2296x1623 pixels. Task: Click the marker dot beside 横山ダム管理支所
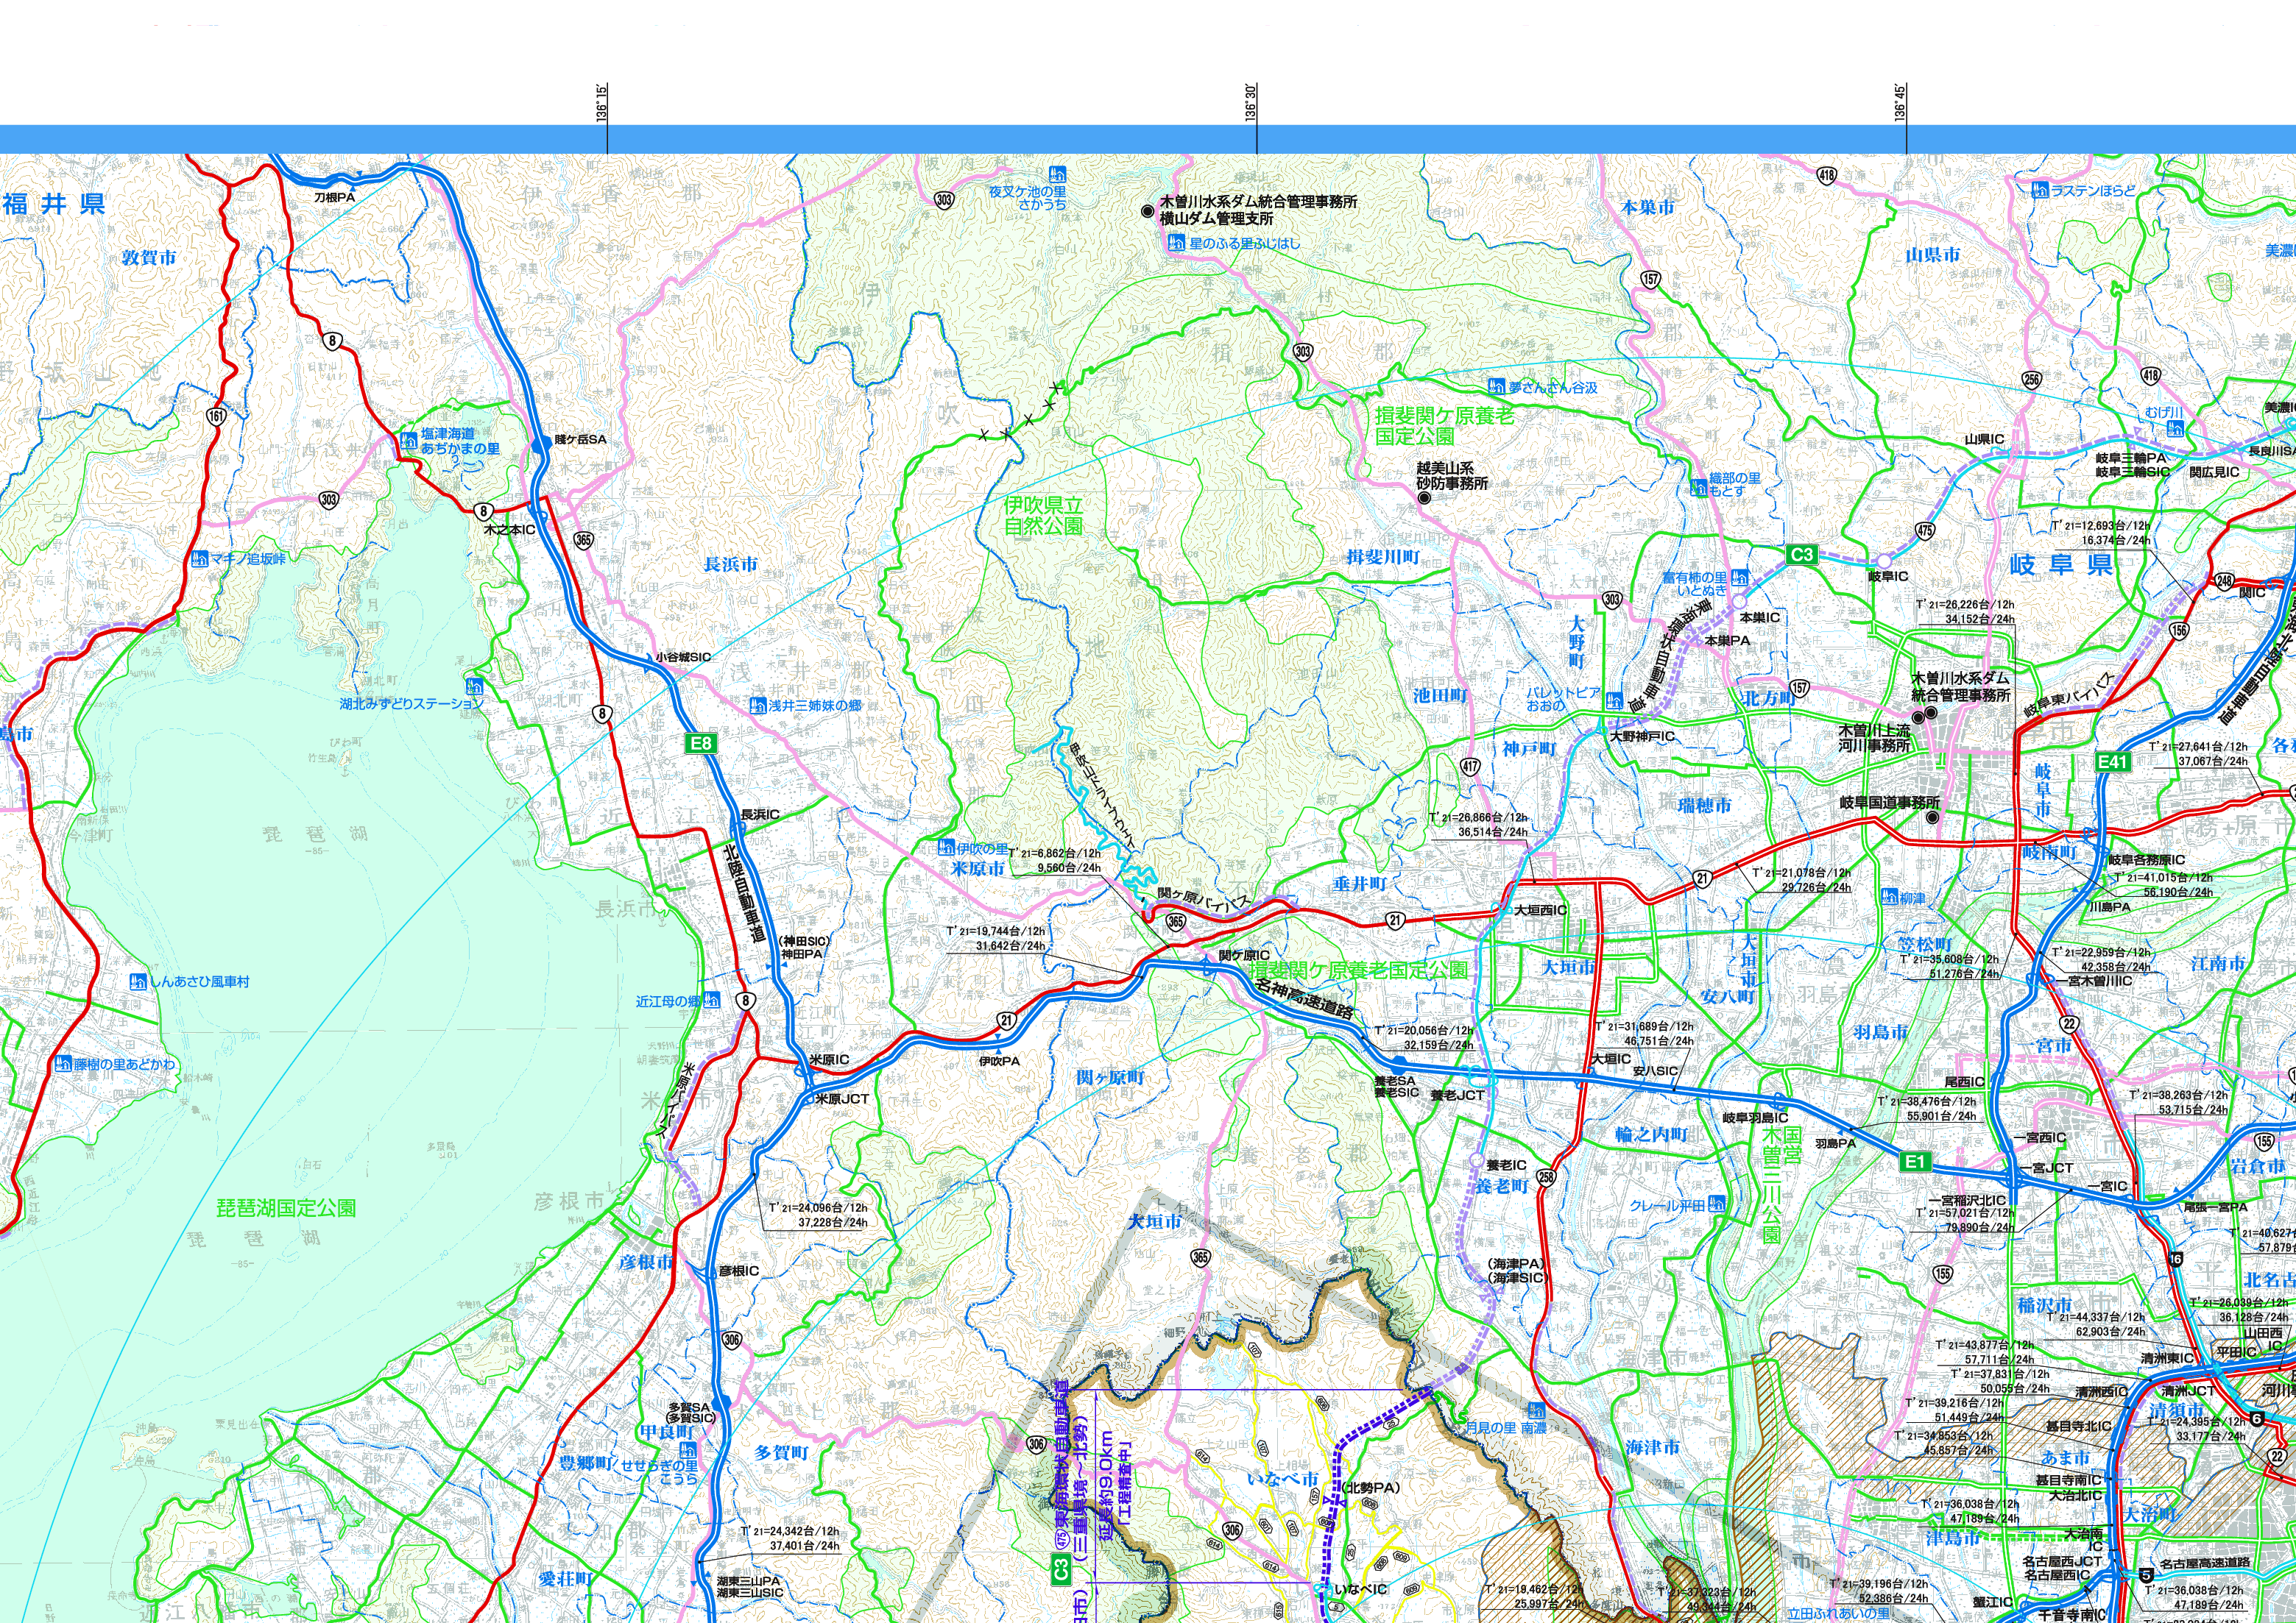1147,211
